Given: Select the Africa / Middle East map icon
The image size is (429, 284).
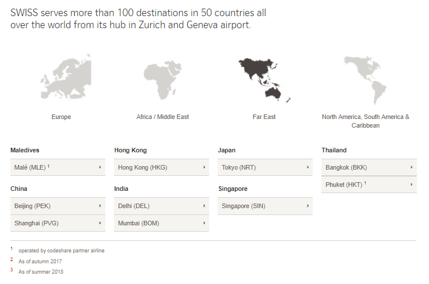Looking at the screenshot, I should (162, 80).
